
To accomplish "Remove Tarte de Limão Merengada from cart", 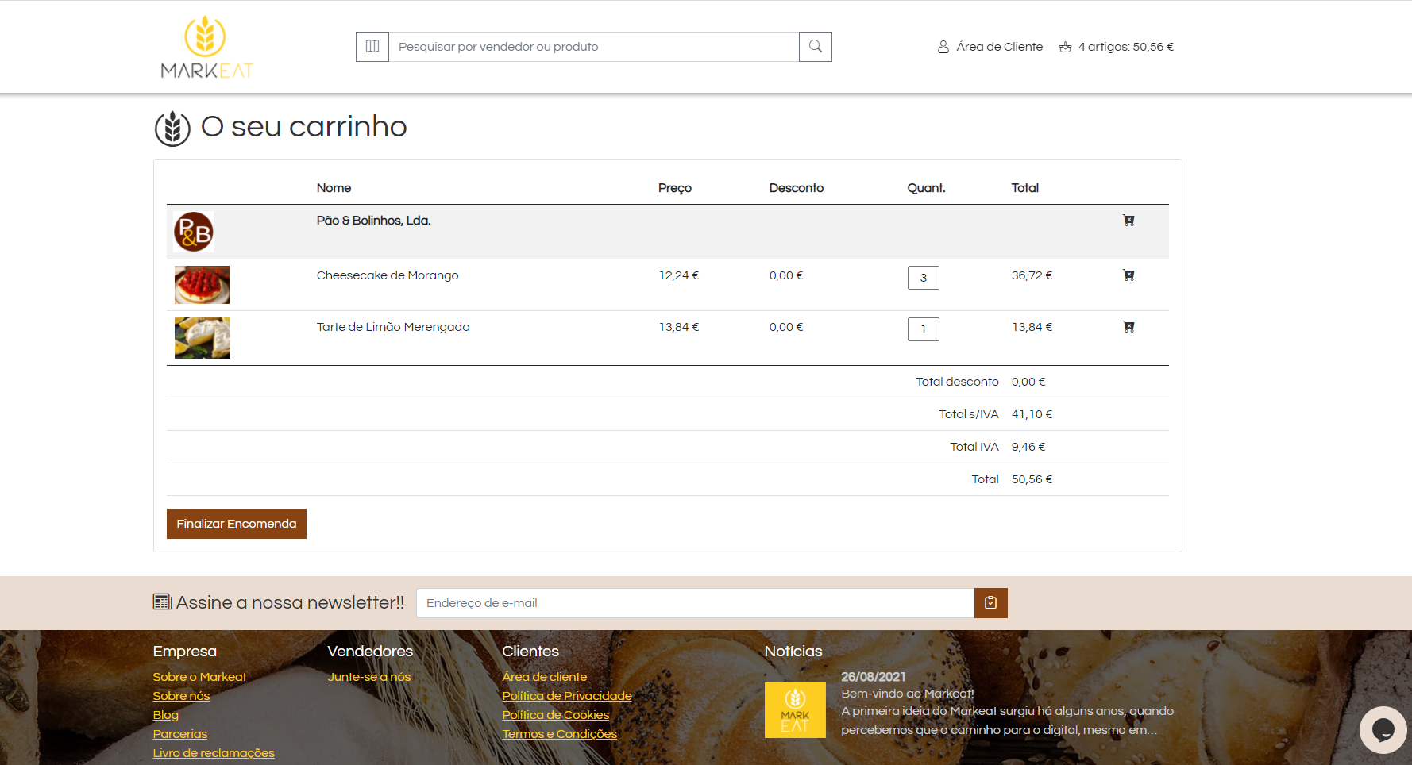I will point(1128,327).
